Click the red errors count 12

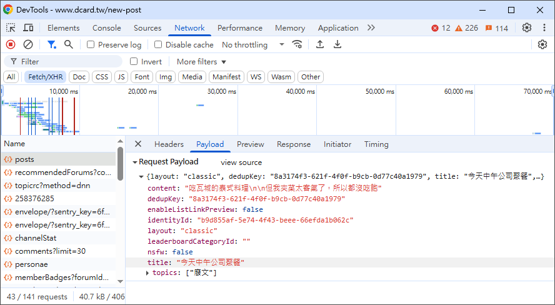(x=441, y=28)
